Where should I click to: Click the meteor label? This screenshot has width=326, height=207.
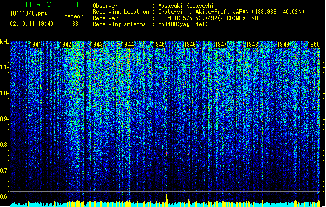(74, 16)
